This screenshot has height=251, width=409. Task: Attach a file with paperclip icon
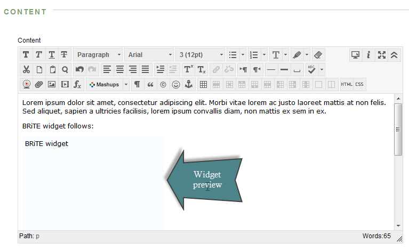[39, 84]
